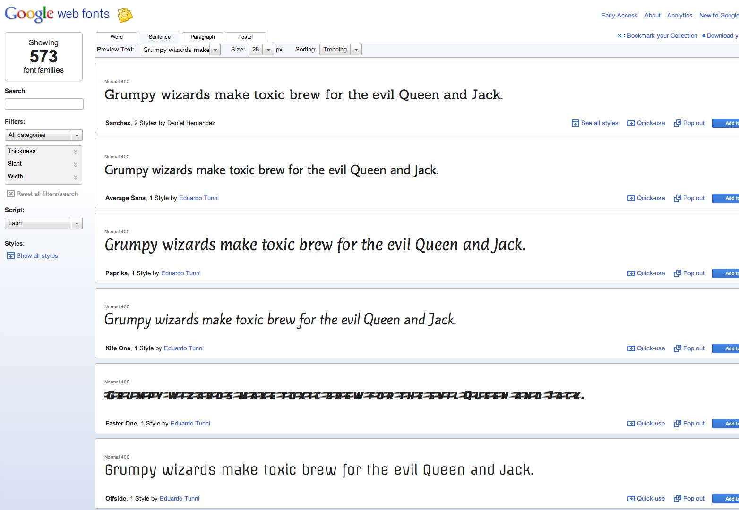Switch to the Poster tab
Image resolution: width=739 pixels, height=510 pixels.
point(246,37)
